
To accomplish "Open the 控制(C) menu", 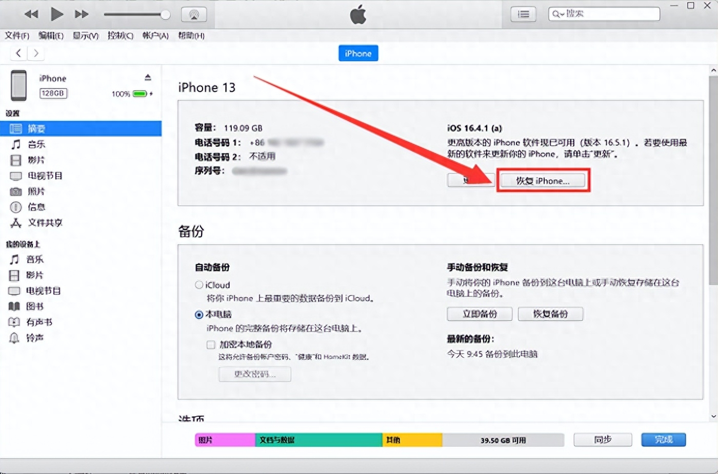I will (120, 35).
